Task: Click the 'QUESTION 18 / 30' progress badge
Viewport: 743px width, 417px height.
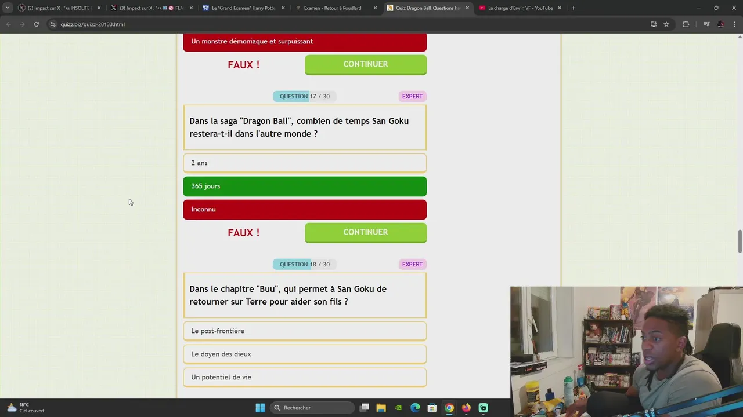Action: pos(304,264)
